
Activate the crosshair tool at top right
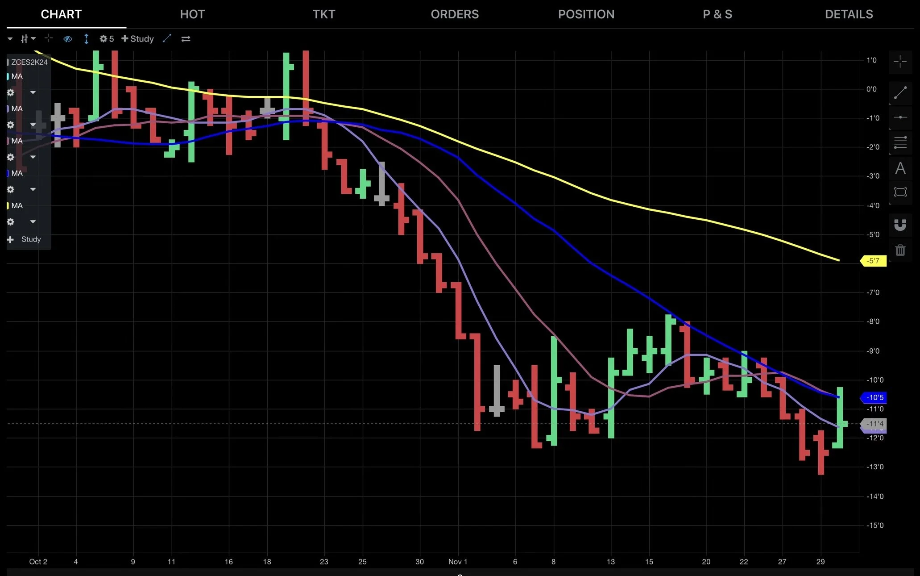[900, 62]
